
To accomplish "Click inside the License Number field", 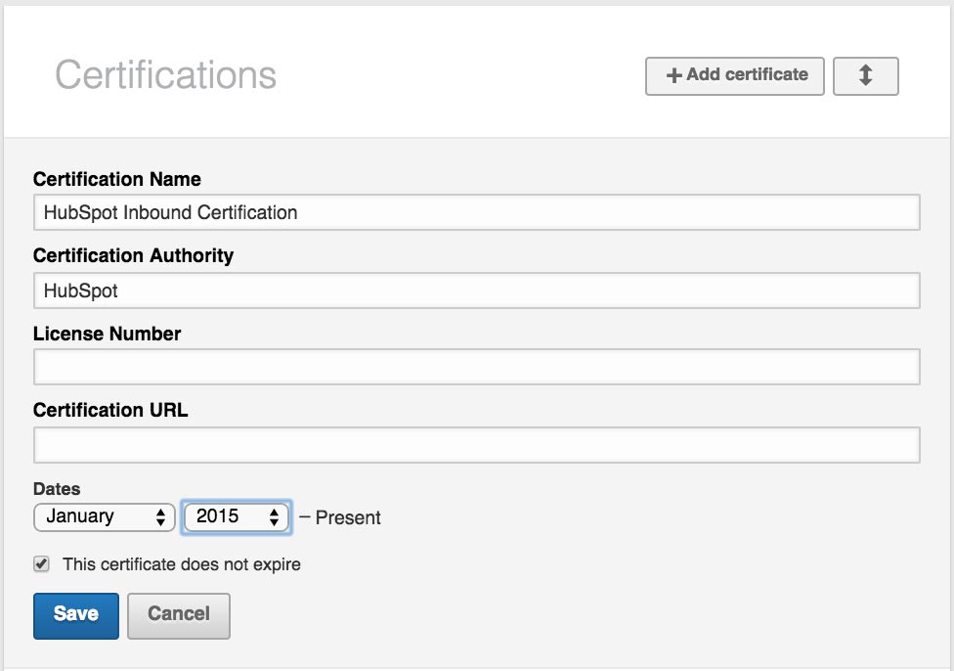I will (x=477, y=366).
